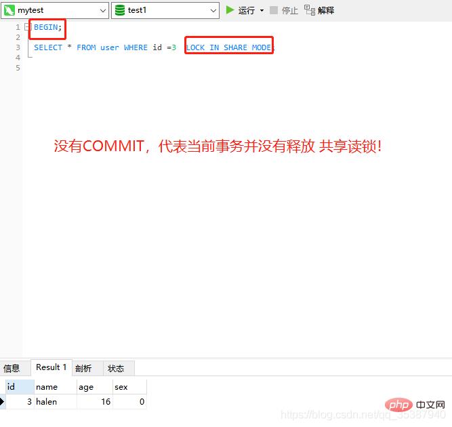Click the 运行 button label
This screenshot has width=452, height=427.
(x=247, y=11)
